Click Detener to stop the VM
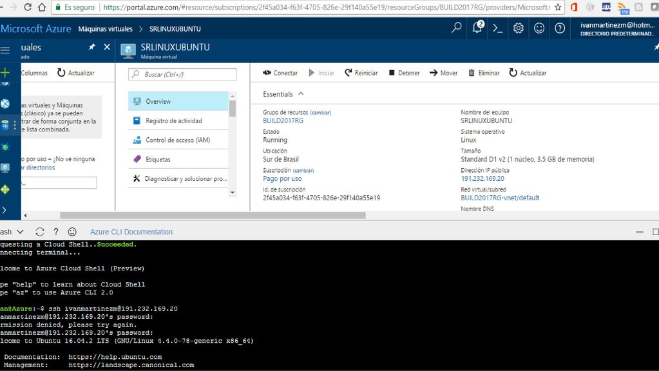Viewport: 659px width, 371px height. pos(404,73)
